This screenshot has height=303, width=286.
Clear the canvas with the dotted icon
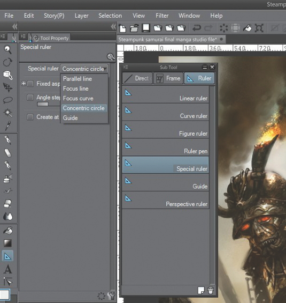coord(224,28)
